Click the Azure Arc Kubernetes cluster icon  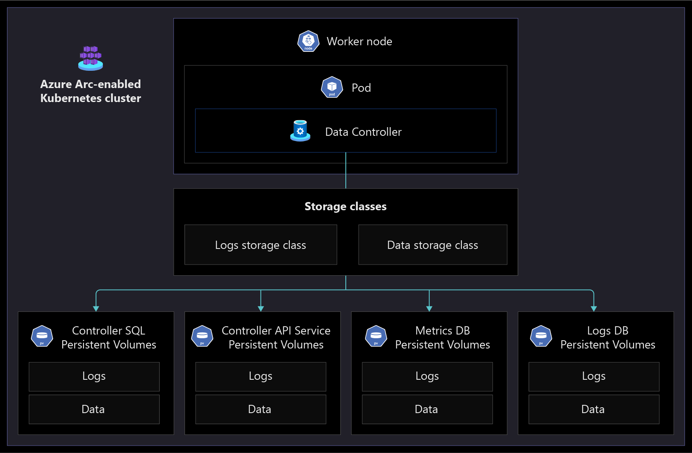[x=91, y=58]
